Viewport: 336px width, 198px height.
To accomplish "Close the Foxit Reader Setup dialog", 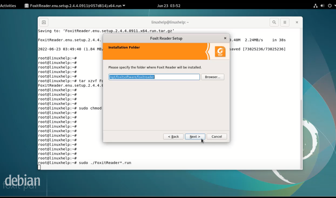I will tap(225, 38).
